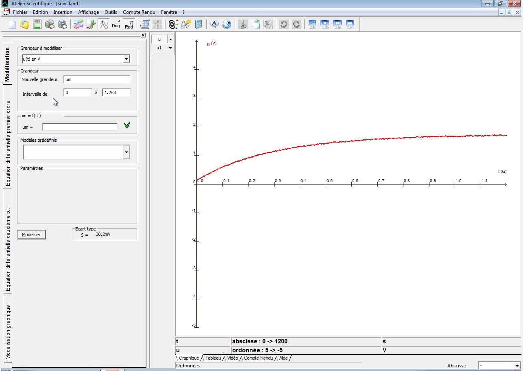This screenshot has height=371, width=523.
Task: Click the t (ks) axis label
Action: tap(502, 171)
